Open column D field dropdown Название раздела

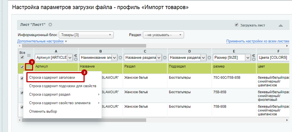click(187, 57)
